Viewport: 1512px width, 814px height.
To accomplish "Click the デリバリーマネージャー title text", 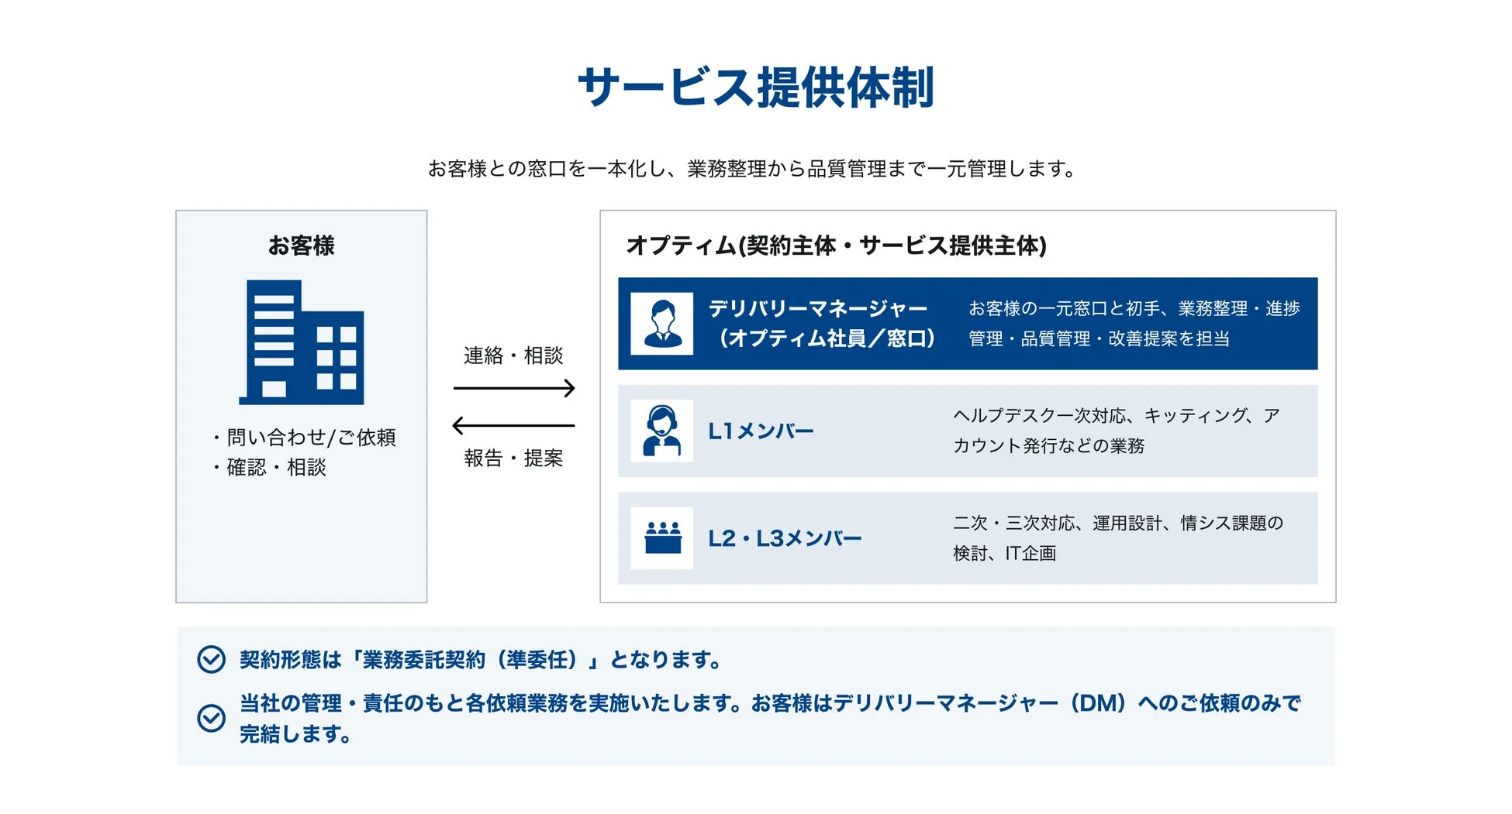I will click(x=818, y=309).
